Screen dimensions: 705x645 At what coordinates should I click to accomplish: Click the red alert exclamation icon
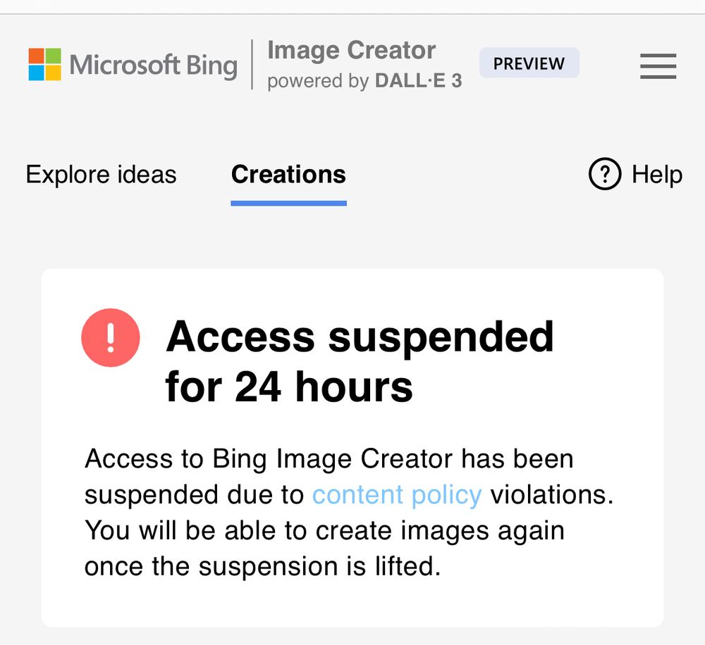(x=111, y=338)
